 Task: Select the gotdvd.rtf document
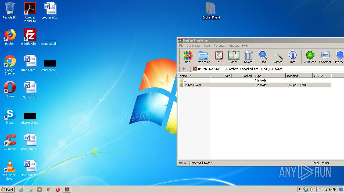[30, 90]
